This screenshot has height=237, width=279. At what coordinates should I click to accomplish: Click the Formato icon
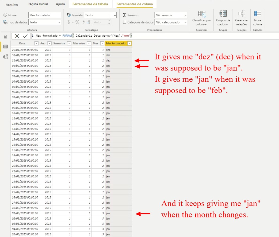point(69,15)
